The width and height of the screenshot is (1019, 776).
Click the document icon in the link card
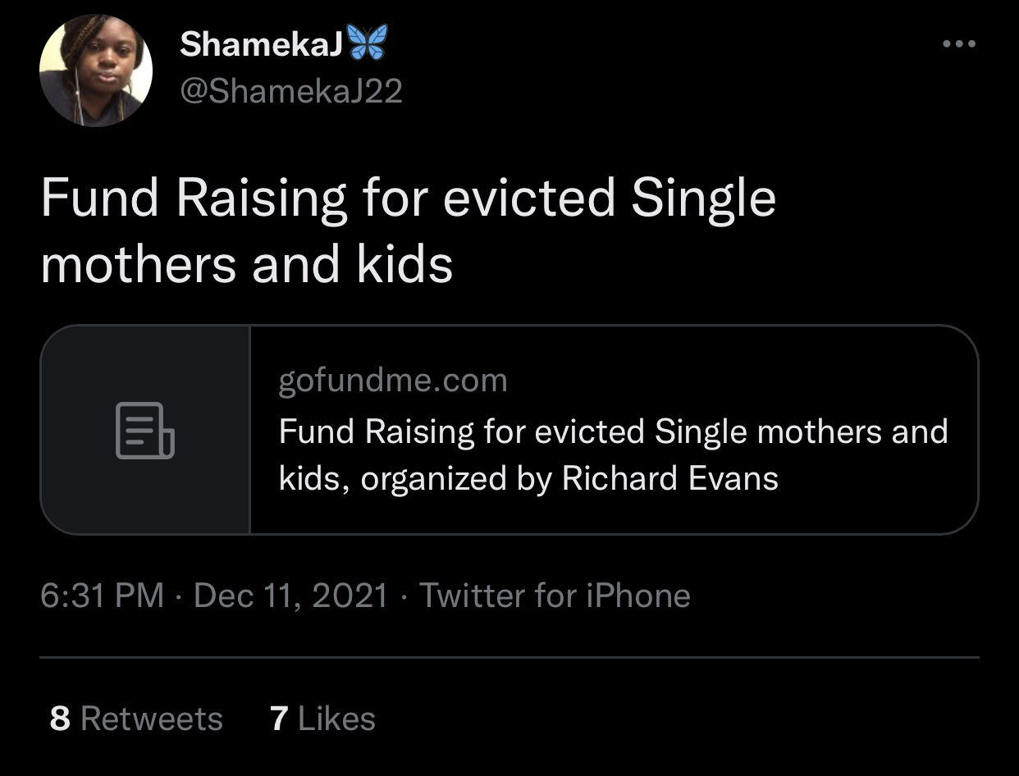pos(145,430)
